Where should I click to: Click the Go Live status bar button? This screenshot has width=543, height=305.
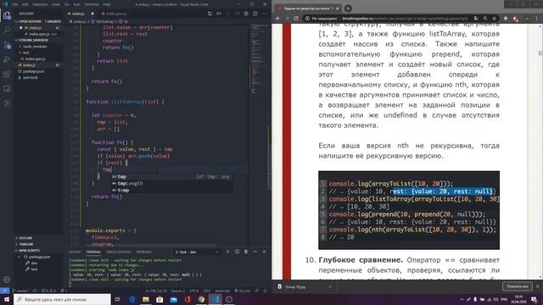pos(243,291)
